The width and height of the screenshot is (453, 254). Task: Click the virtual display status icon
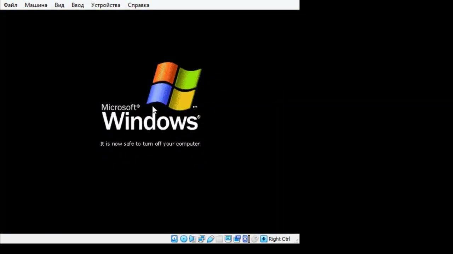coord(228,239)
